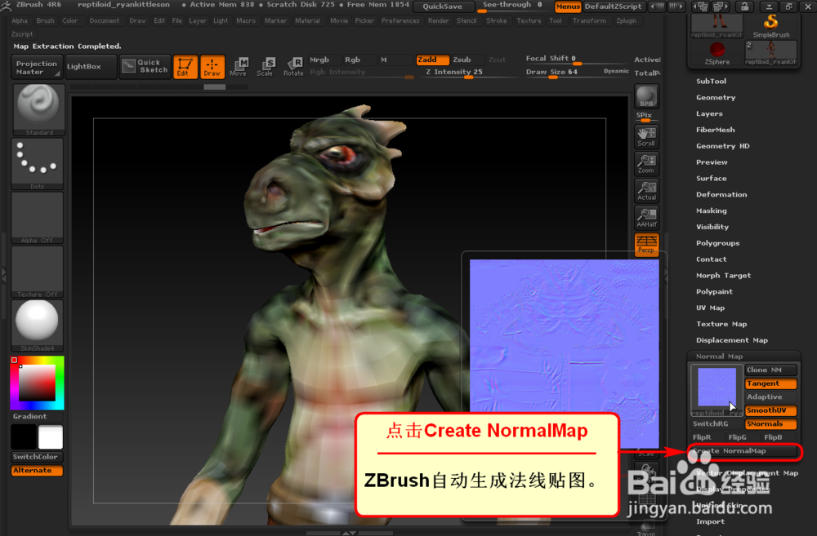Toggle SmoothUV option
Viewport: 817px width, 536px height.
point(770,410)
